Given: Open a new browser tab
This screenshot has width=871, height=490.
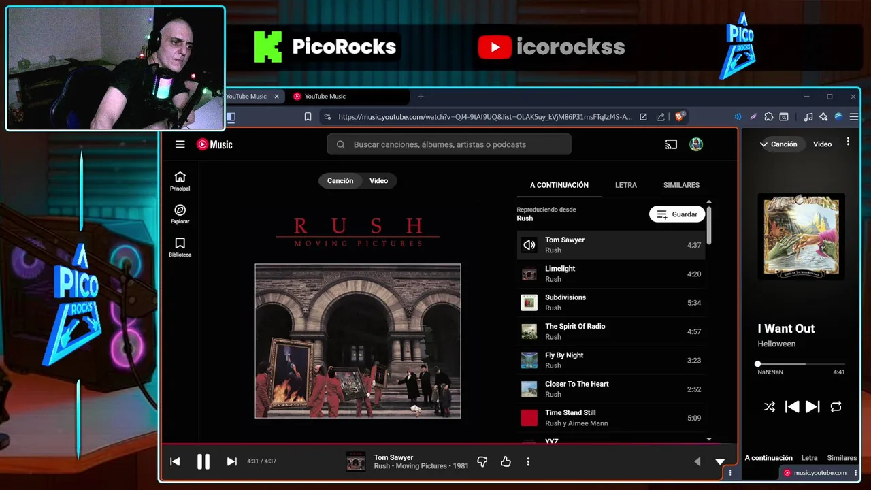Looking at the screenshot, I should pyautogui.click(x=421, y=97).
